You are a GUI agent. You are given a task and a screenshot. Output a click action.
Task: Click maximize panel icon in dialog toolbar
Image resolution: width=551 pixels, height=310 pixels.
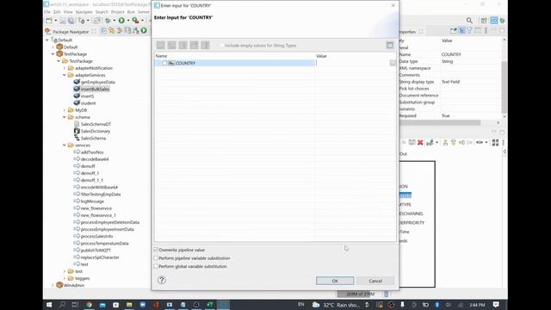390,45
